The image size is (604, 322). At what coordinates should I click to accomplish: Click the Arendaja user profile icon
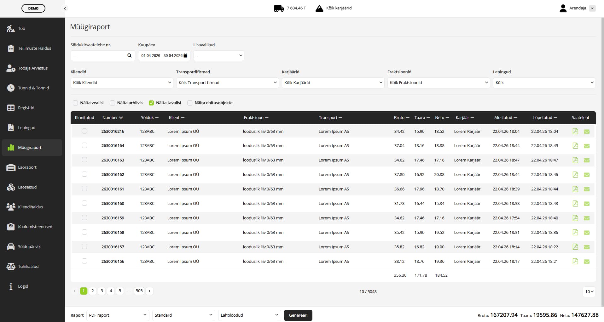(563, 8)
